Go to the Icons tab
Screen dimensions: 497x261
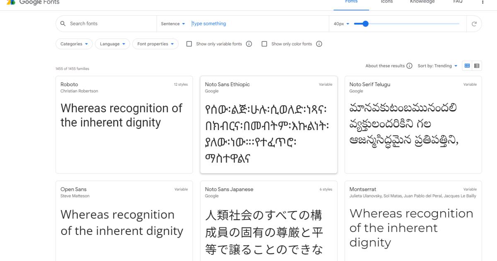[387, 2]
